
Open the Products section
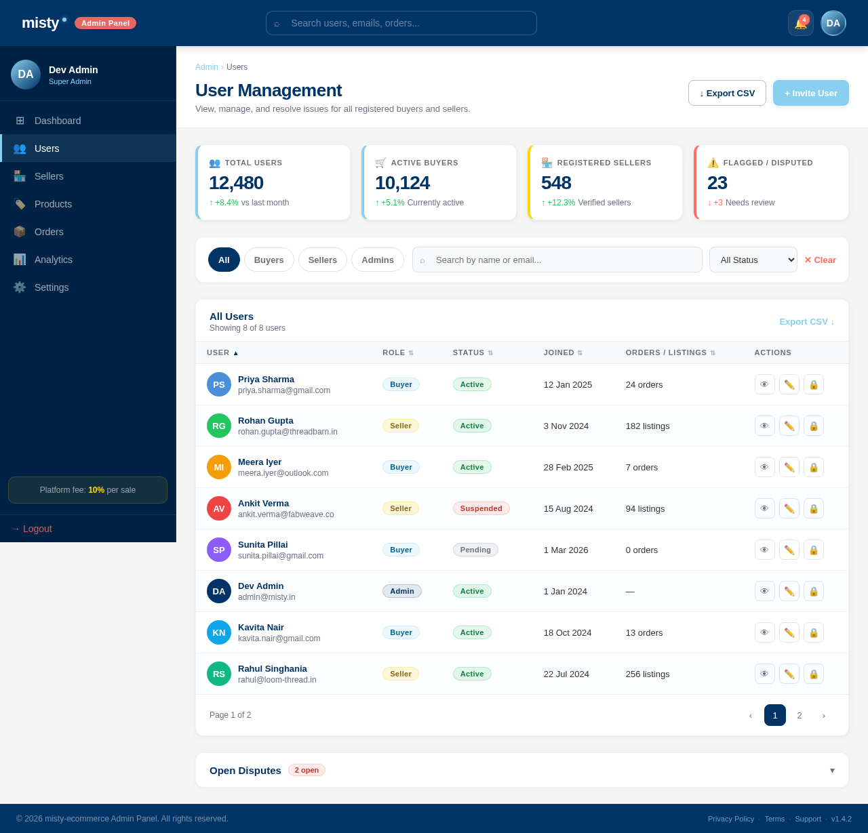[53, 204]
